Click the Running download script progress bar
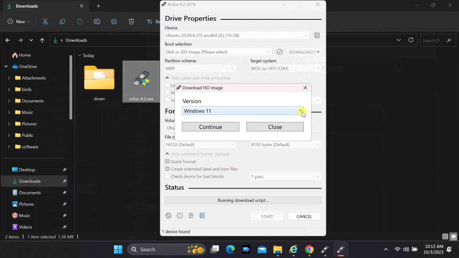The image size is (459, 258). (x=243, y=200)
